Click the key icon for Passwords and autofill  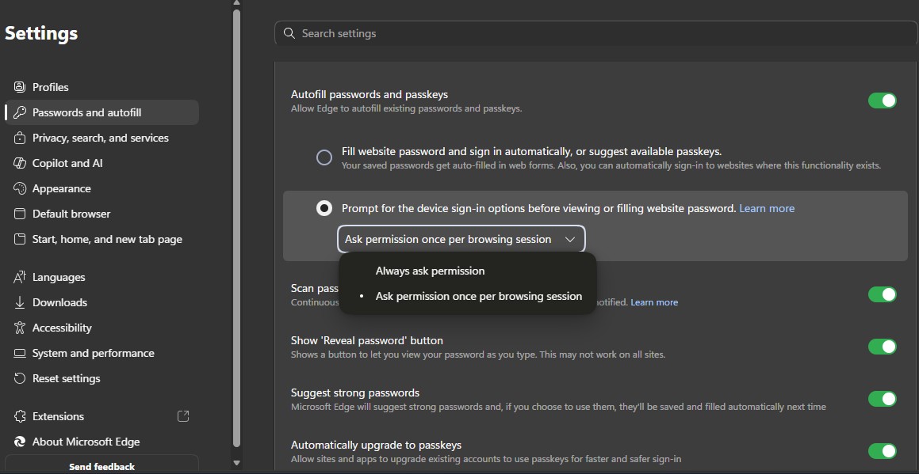coord(20,112)
